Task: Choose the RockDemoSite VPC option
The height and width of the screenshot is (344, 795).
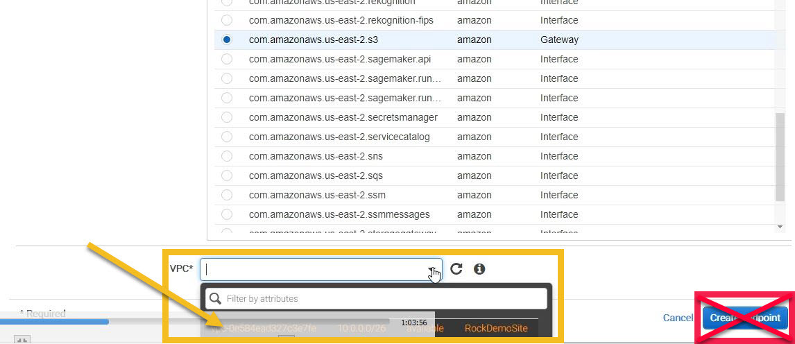Action: tap(496, 328)
